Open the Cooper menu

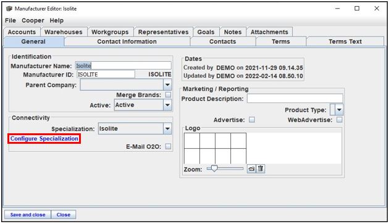click(33, 20)
